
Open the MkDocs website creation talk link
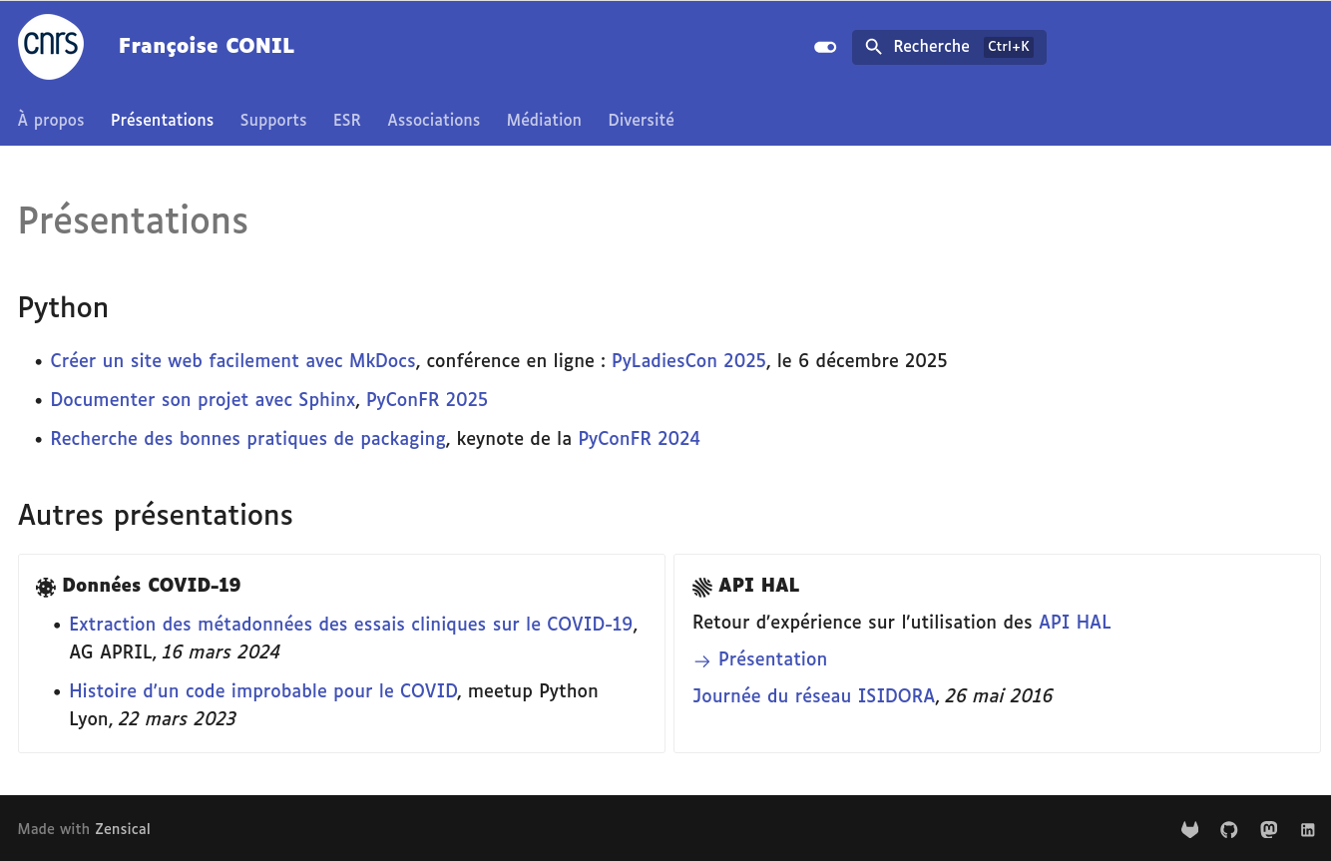tap(232, 361)
